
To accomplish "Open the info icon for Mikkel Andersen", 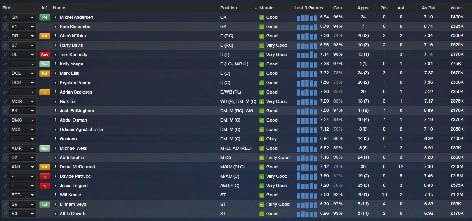I will tap(55, 17).
